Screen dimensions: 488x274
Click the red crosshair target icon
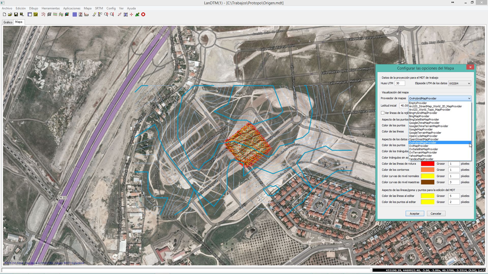point(131,14)
